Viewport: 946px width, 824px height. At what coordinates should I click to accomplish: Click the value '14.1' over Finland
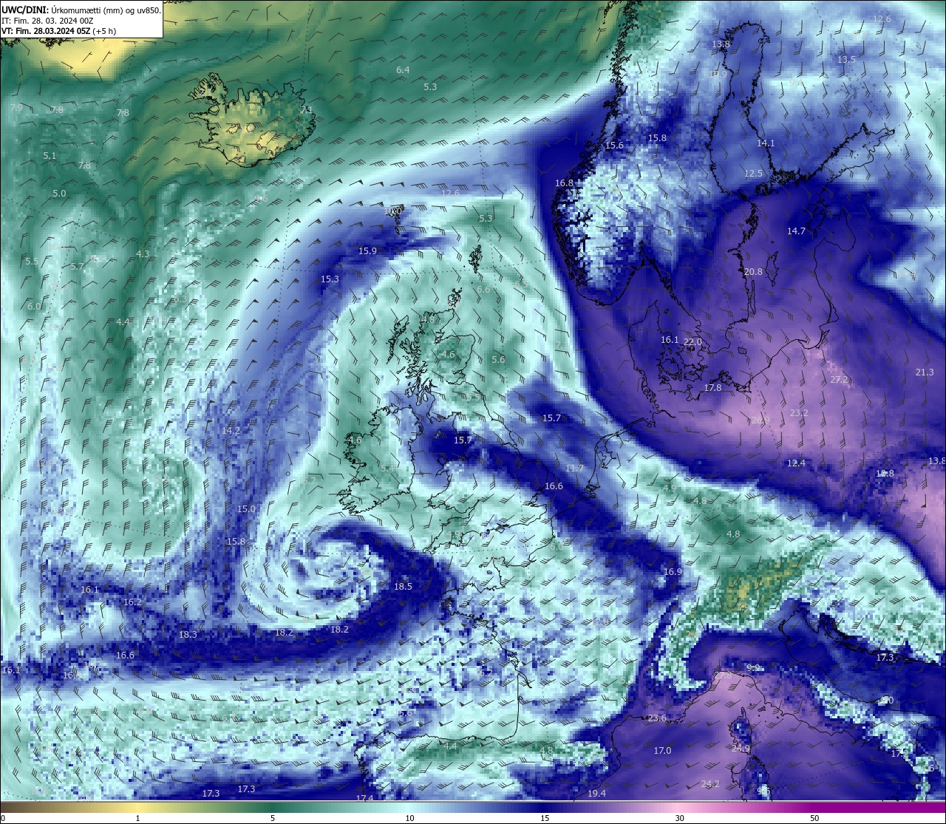coord(766,143)
